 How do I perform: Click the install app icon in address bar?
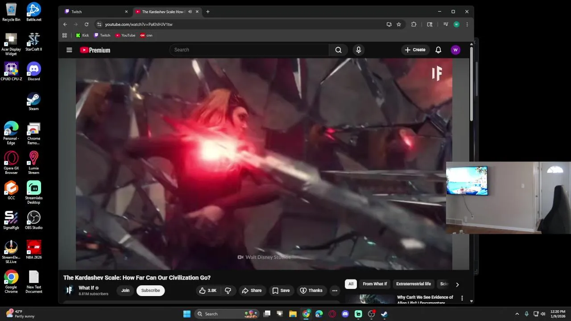[x=389, y=25]
